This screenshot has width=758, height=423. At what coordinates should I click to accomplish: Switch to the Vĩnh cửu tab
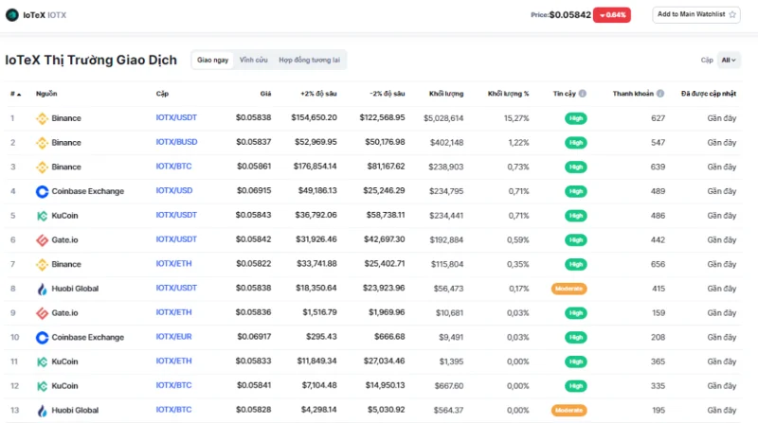click(253, 60)
